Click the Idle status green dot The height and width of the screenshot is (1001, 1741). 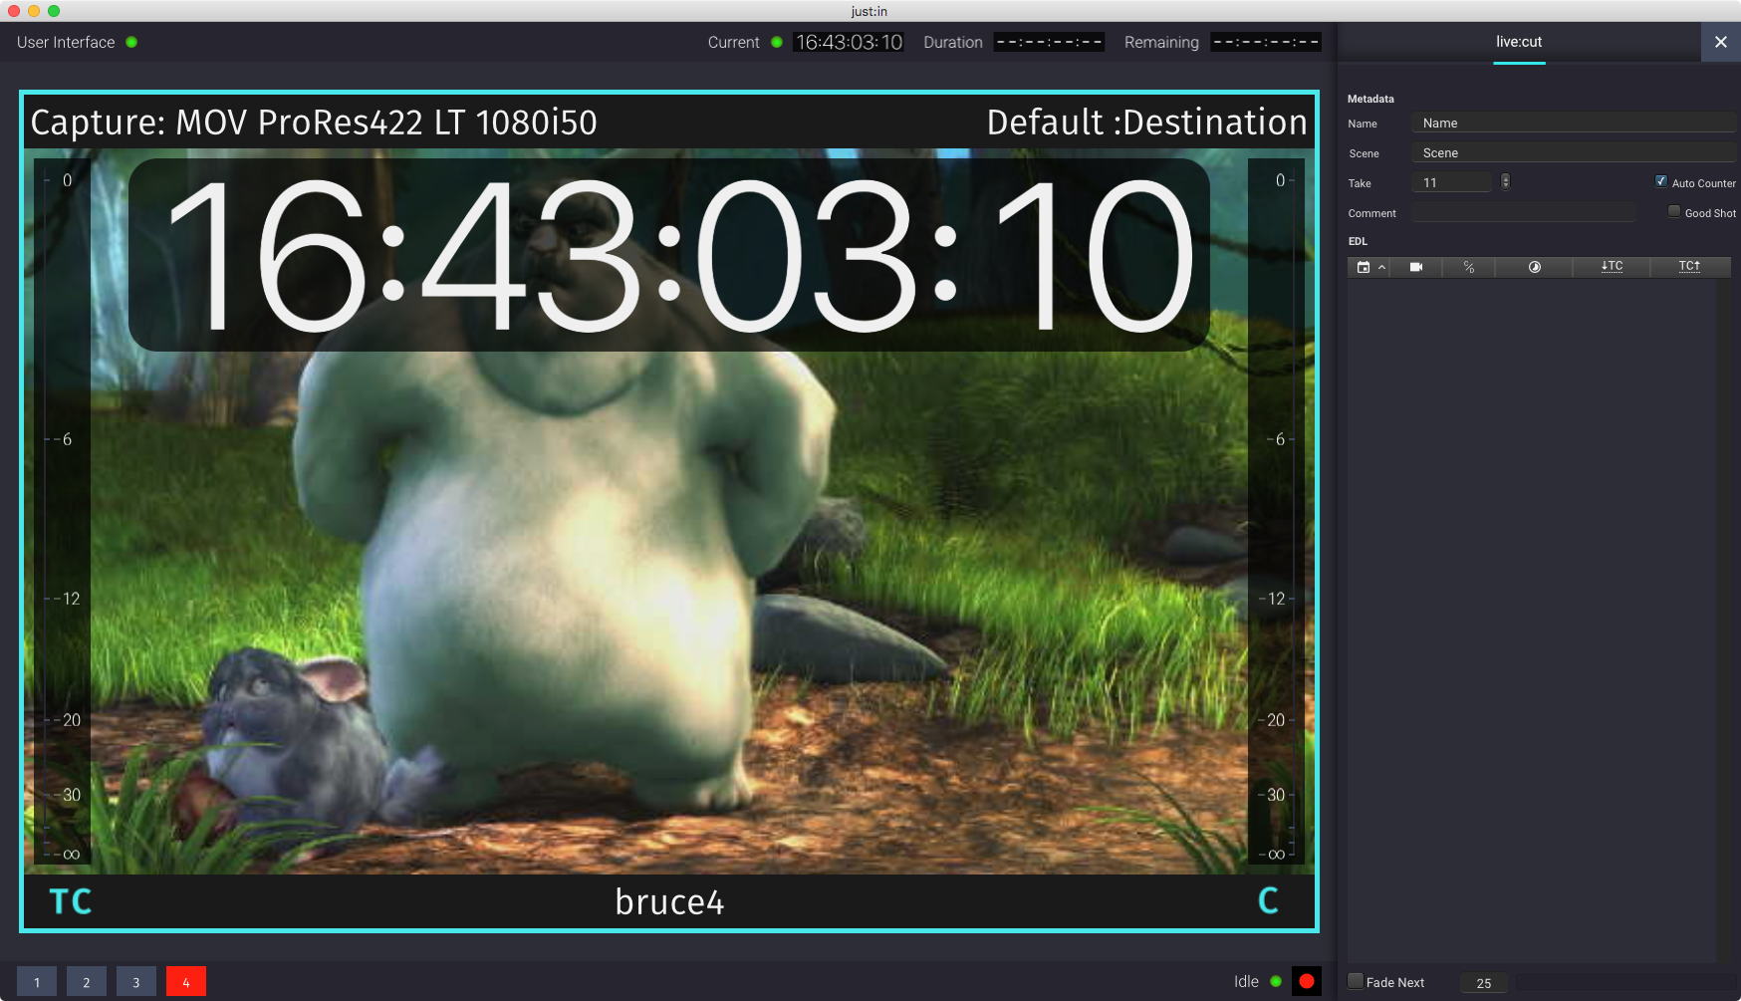coord(1276,981)
